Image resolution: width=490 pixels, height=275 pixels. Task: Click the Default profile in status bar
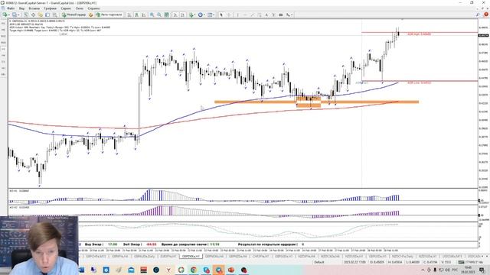pos(319,262)
